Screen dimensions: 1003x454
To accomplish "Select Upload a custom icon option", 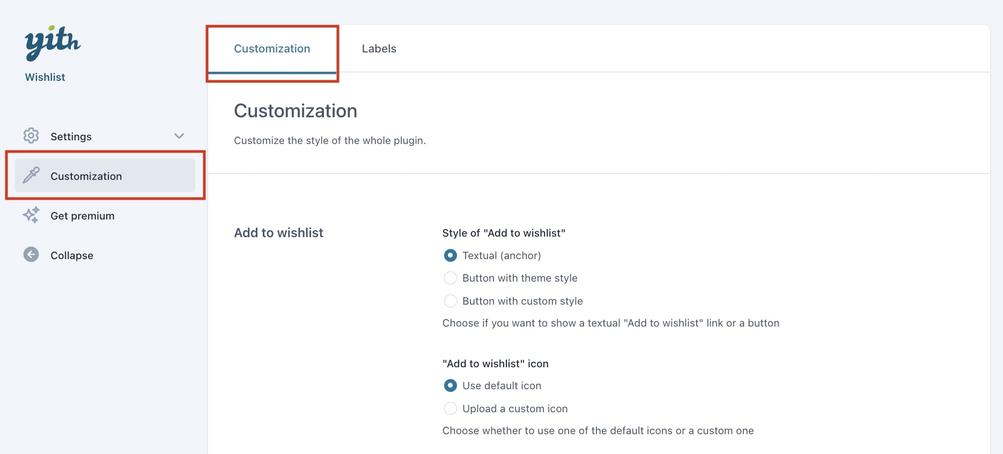I will [451, 408].
